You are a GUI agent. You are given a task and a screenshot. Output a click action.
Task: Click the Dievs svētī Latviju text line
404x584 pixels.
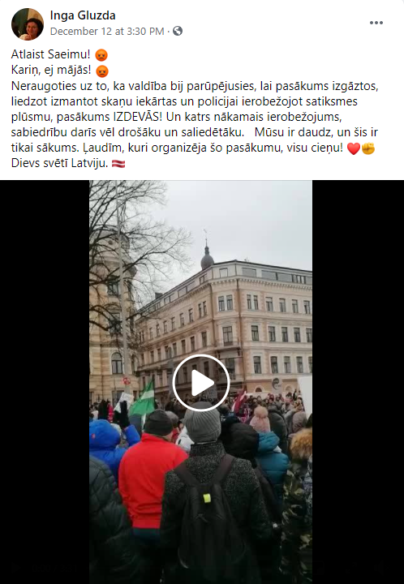tap(59, 164)
